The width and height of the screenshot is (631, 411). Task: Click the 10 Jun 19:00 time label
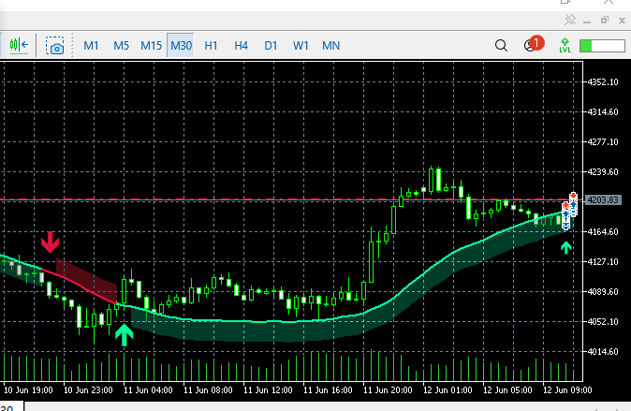pyautogui.click(x=28, y=390)
